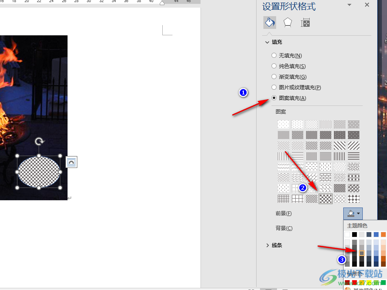Click the highlighted dark gray shade swatch
Viewport: 387px width, 290px height.
coord(362,253)
